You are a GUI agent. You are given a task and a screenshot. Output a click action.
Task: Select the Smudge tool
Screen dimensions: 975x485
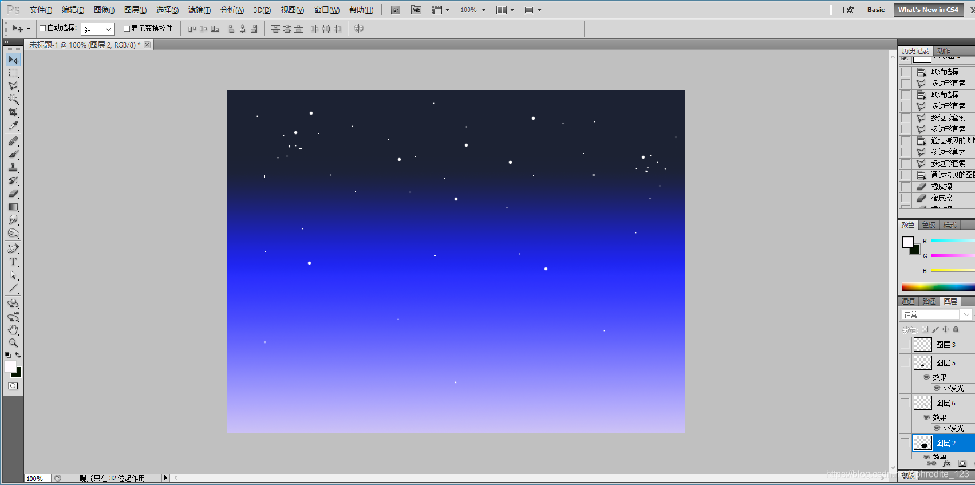click(x=13, y=220)
